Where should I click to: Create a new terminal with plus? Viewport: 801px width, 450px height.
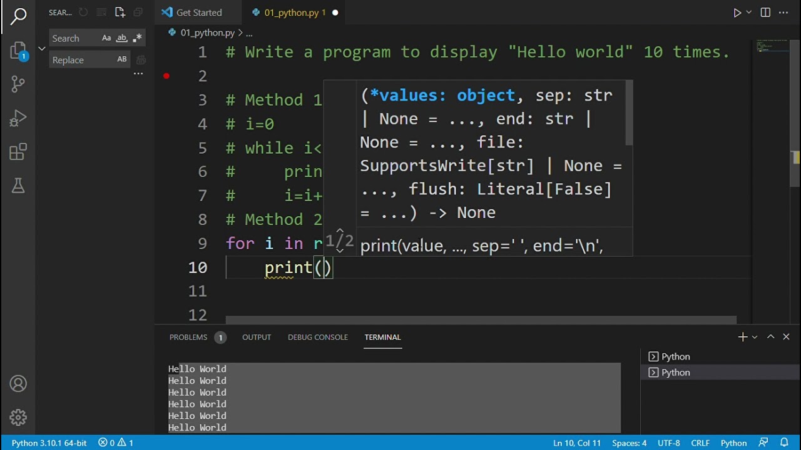tap(743, 337)
